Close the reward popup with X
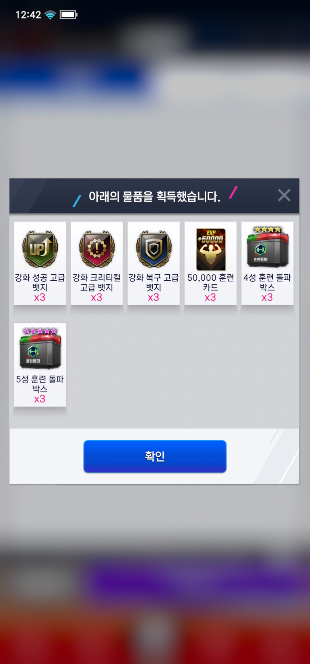This screenshot has width=310, height=664. [284, 195]
